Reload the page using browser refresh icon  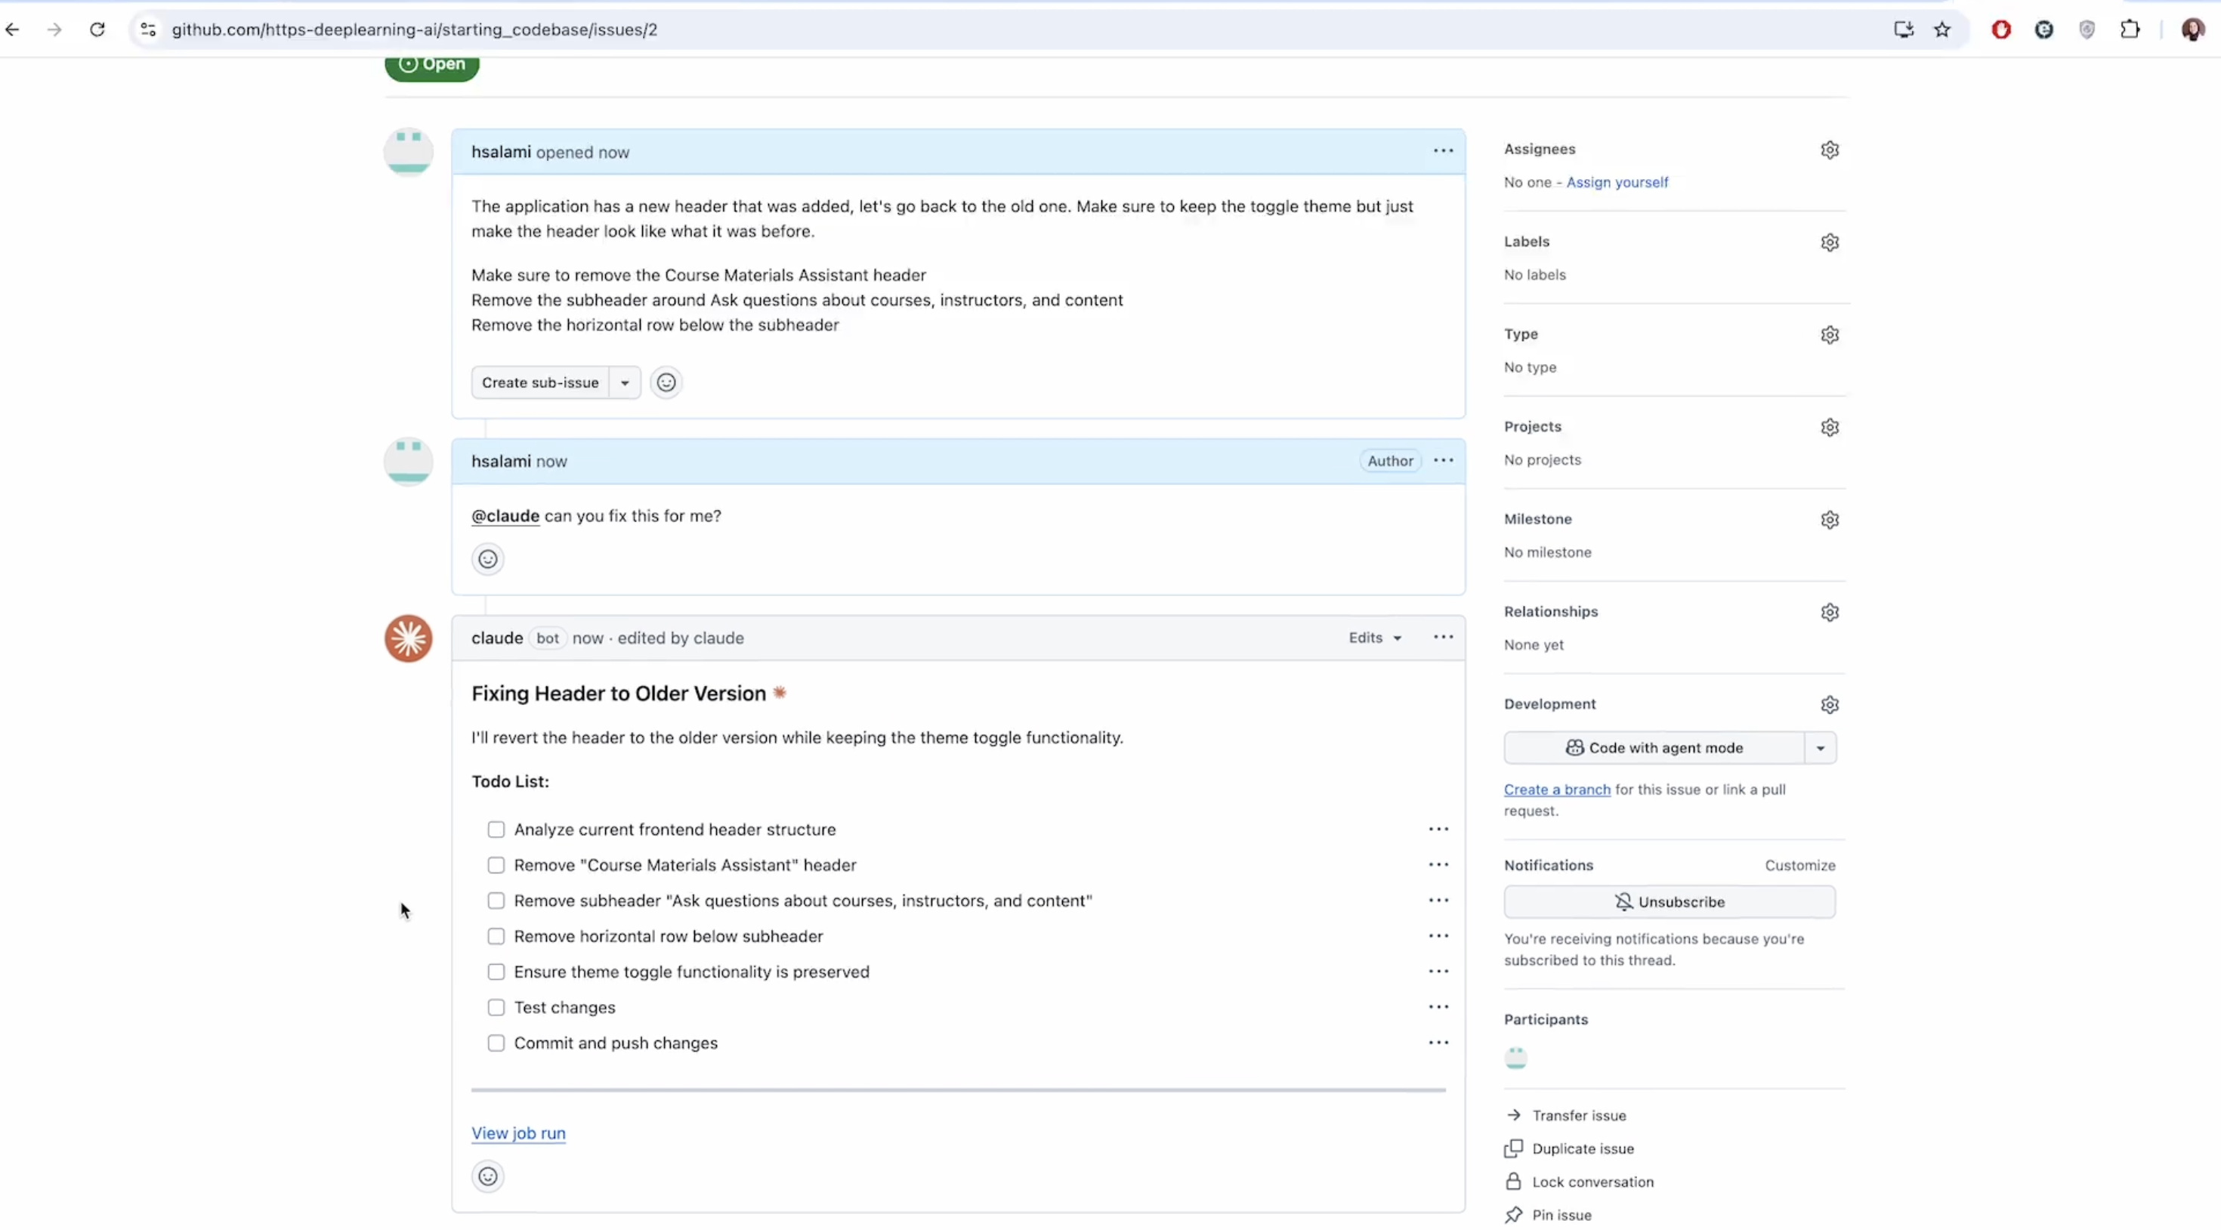tap(97, 30)
